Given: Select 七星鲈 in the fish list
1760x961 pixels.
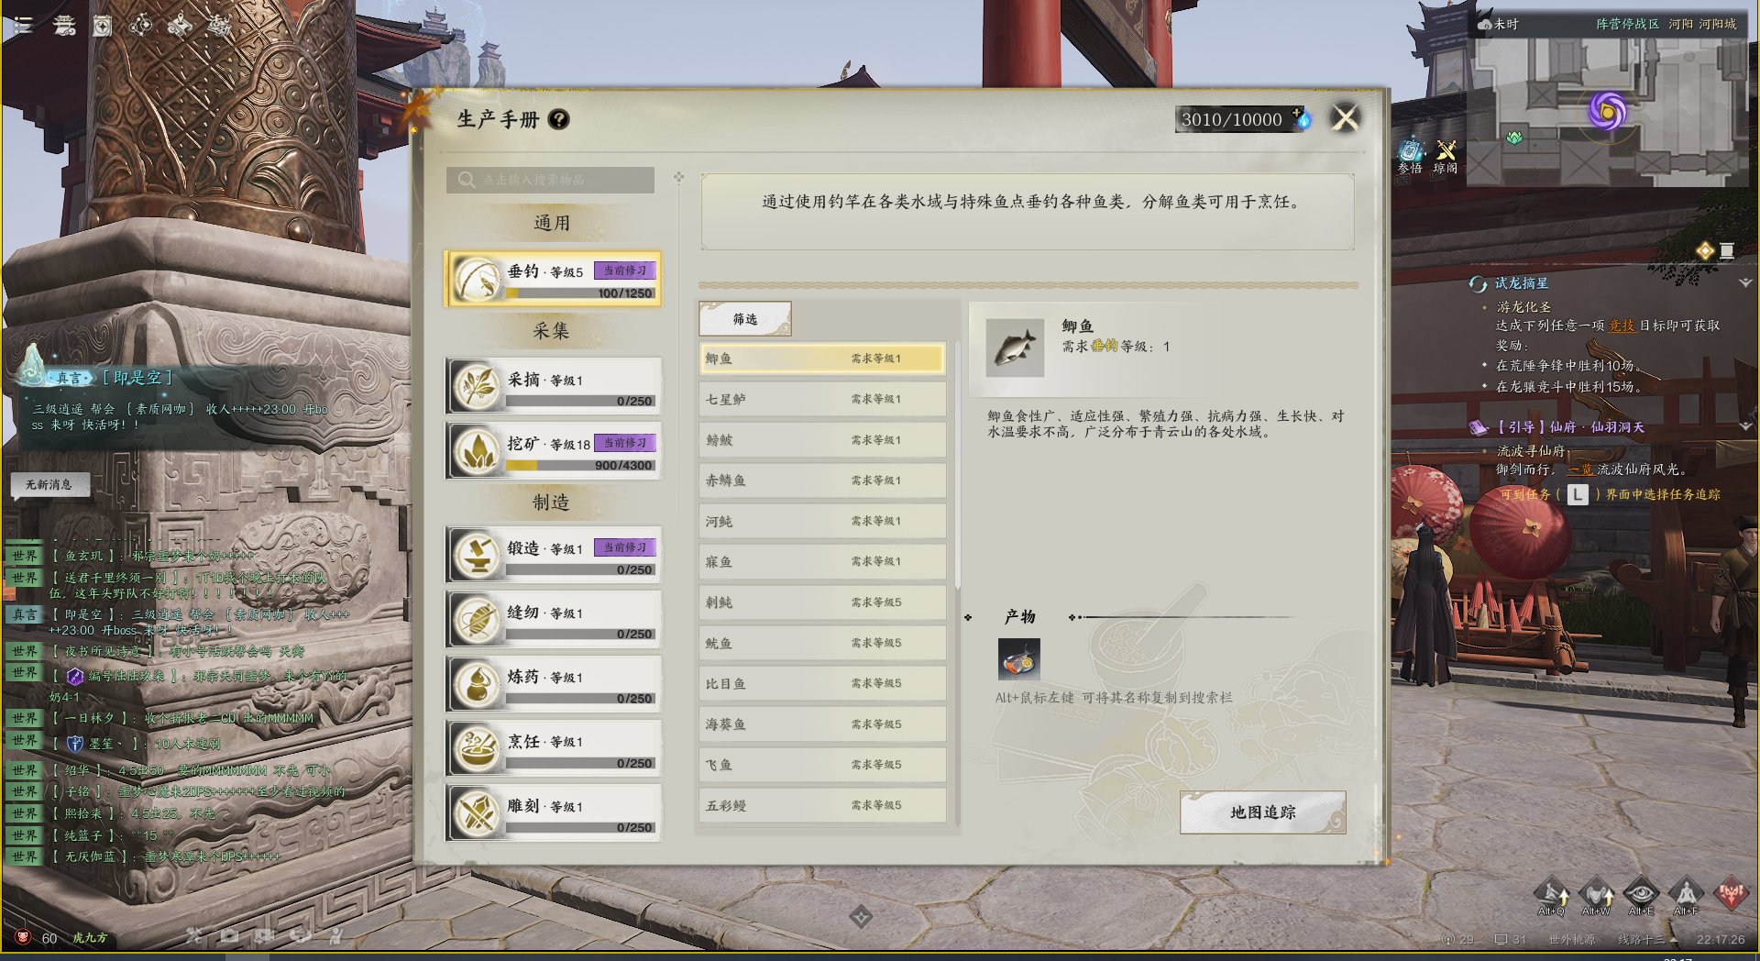Looking at the screenshot, I should click(822, 399).
